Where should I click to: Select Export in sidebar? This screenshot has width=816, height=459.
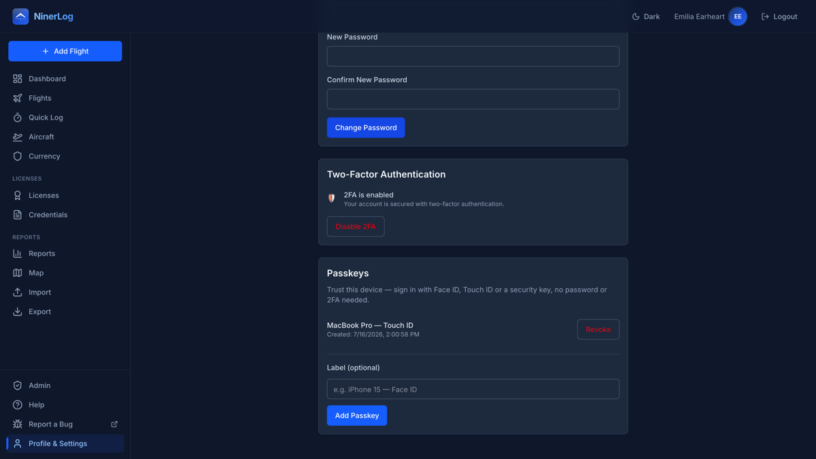65,311
